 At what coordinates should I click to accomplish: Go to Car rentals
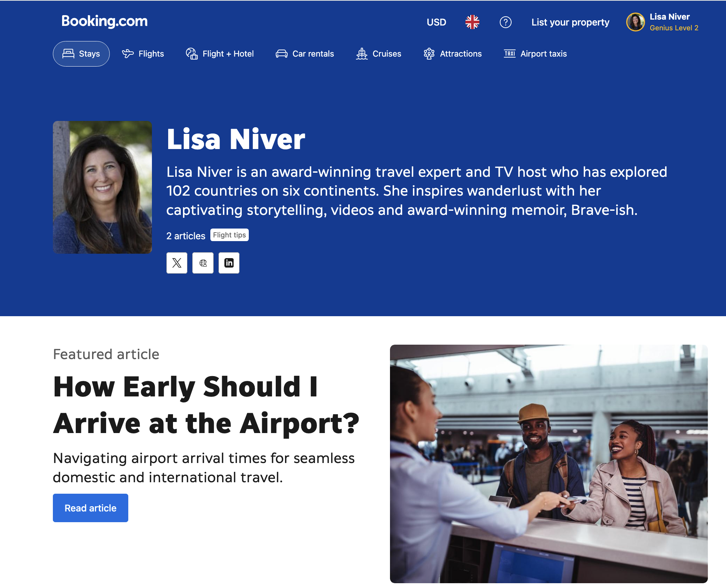click(305, 54)
